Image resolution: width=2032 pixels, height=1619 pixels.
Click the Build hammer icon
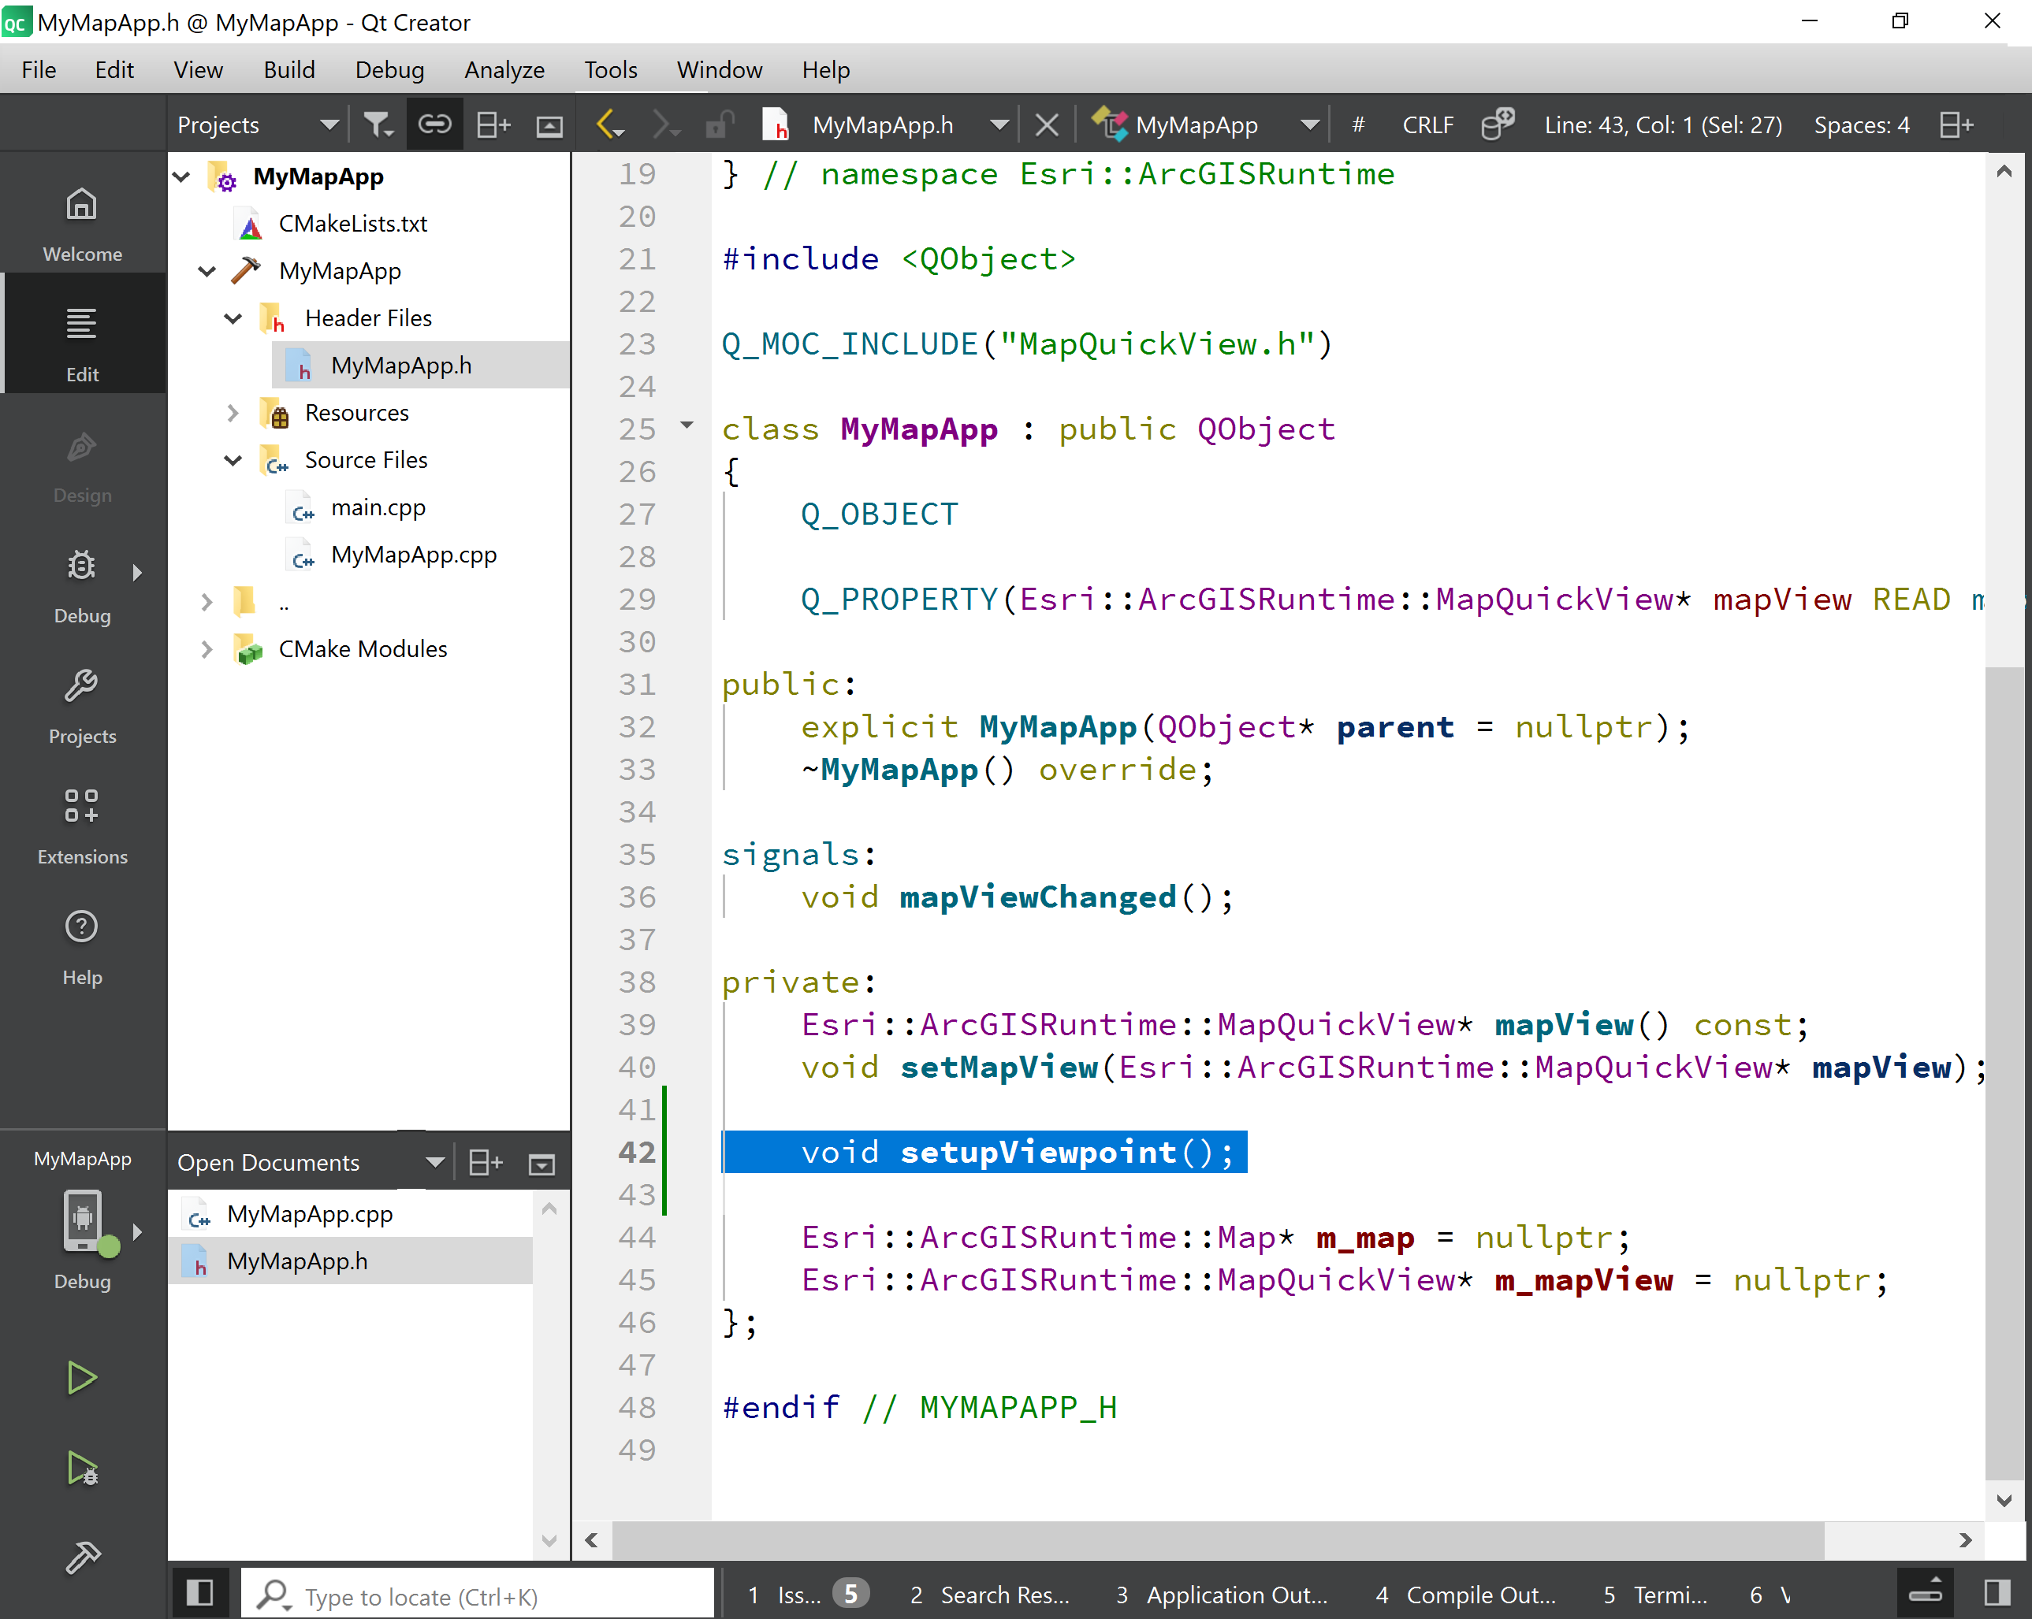tap(82, 1557)
